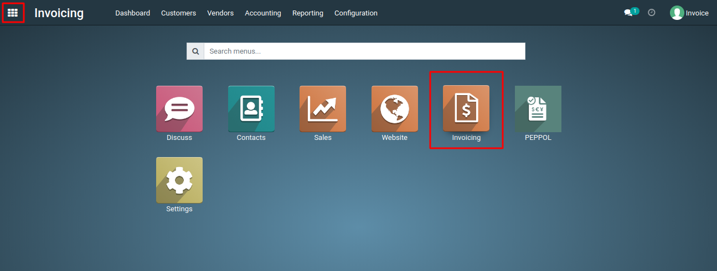Open the Accounting menu
This screenshot has width=717, height=271.
pos(263,13)
